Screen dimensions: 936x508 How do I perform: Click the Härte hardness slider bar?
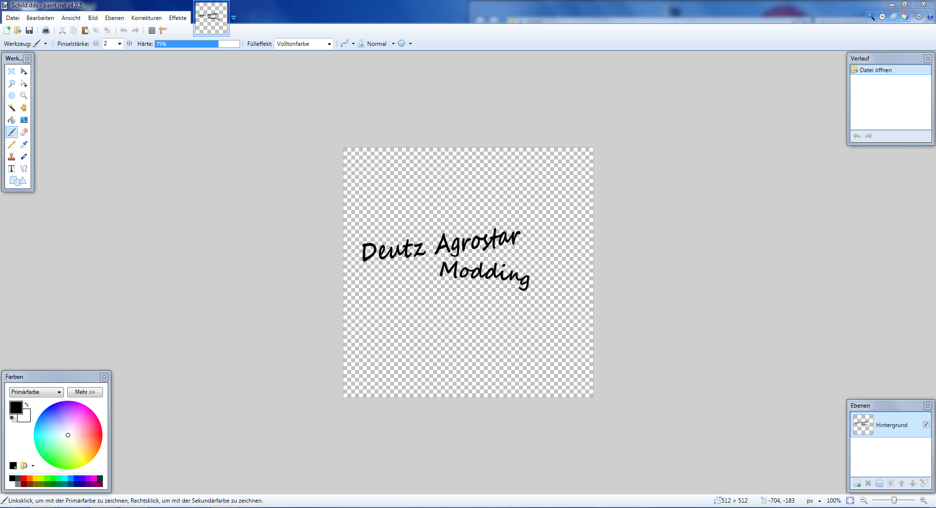tap(197, 44)
